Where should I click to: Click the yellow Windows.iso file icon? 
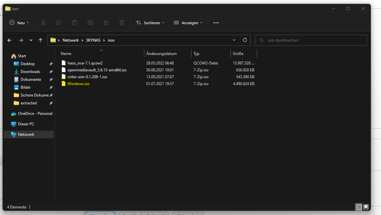tap(64, 84)
